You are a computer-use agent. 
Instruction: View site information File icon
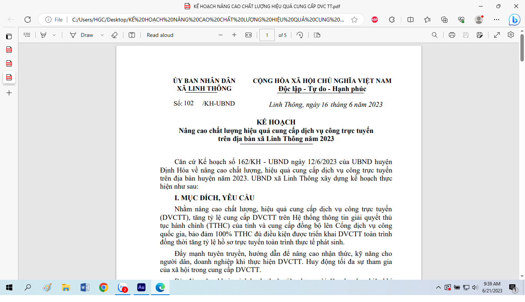[x=54, y=20]
